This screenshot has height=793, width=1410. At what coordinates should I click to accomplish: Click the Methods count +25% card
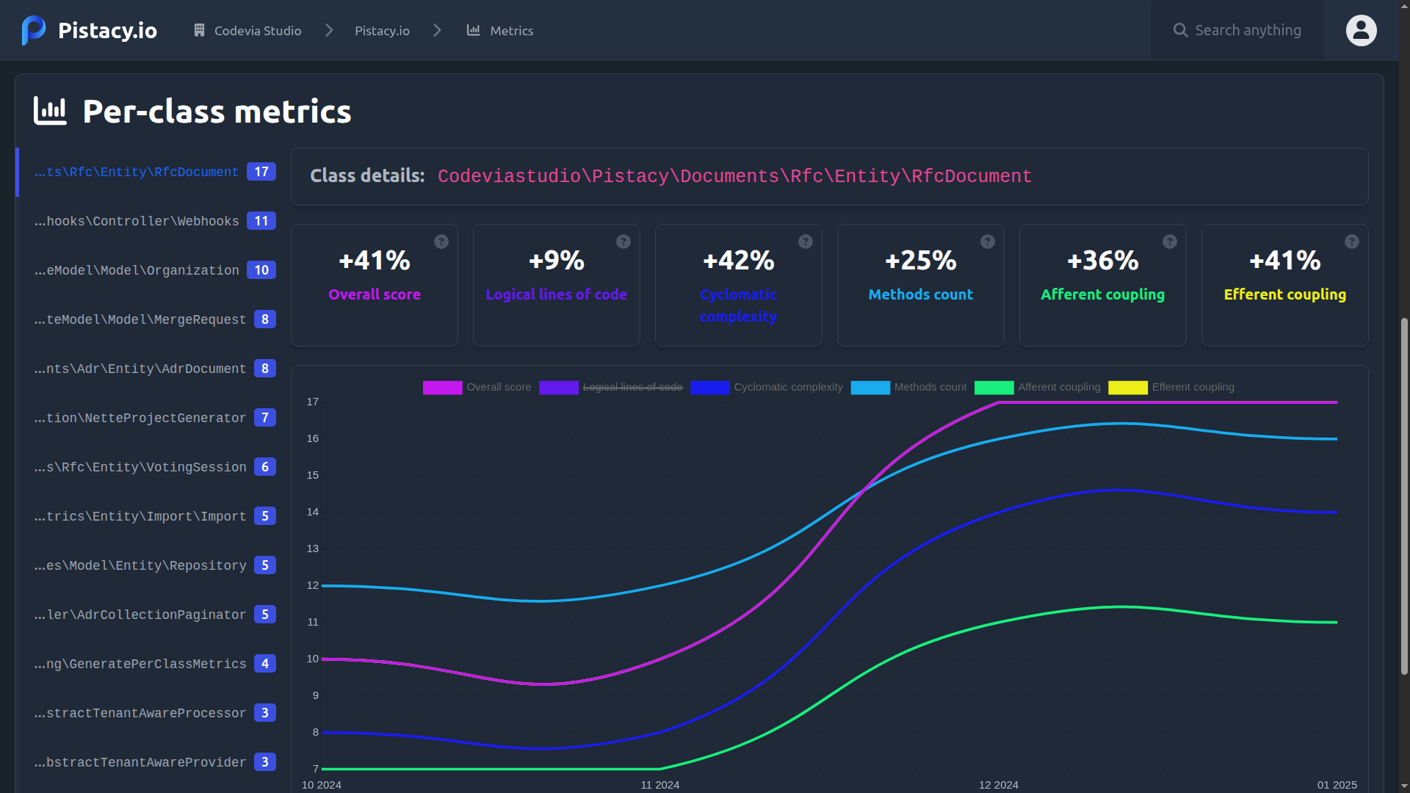click(921, 285)
